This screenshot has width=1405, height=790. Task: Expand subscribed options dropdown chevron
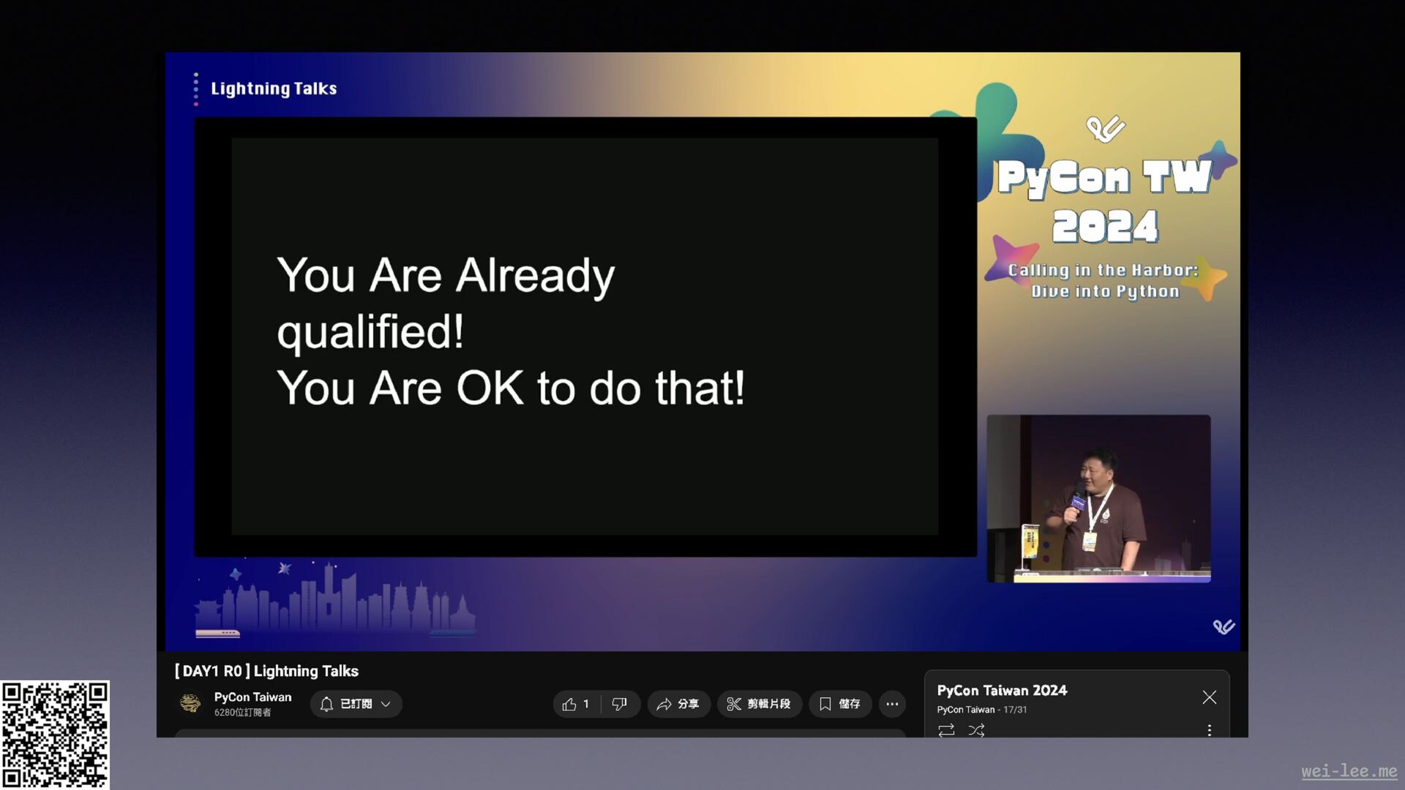point(386,704)
